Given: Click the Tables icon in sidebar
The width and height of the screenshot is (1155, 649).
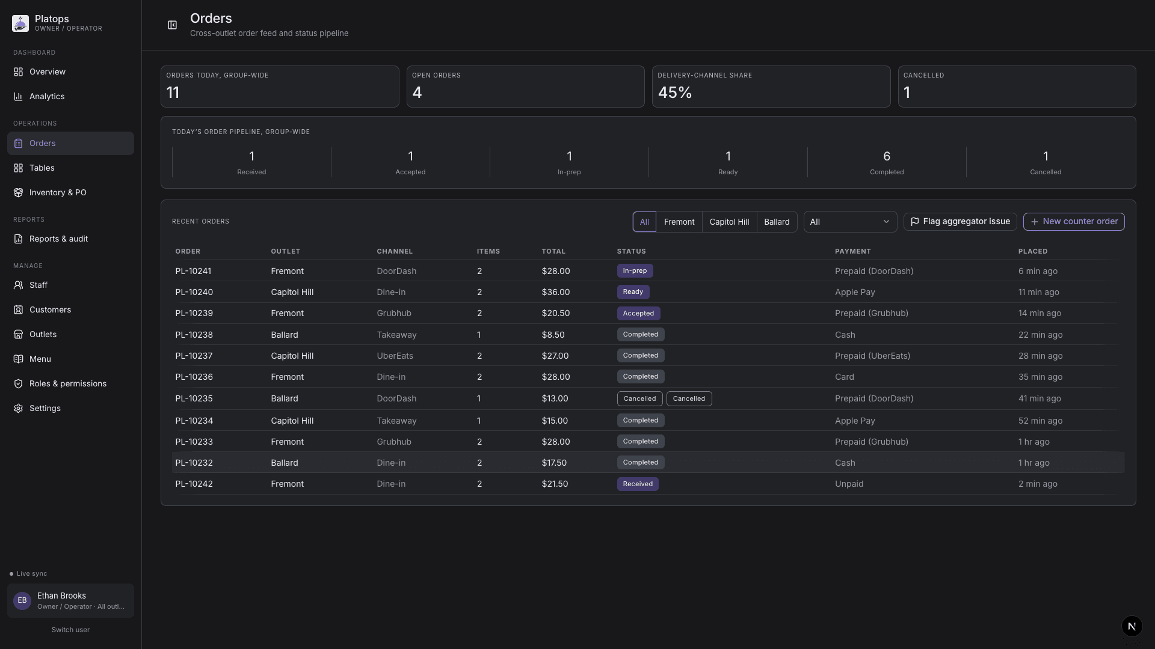Looking at the screenshot, I should [18, 168].
